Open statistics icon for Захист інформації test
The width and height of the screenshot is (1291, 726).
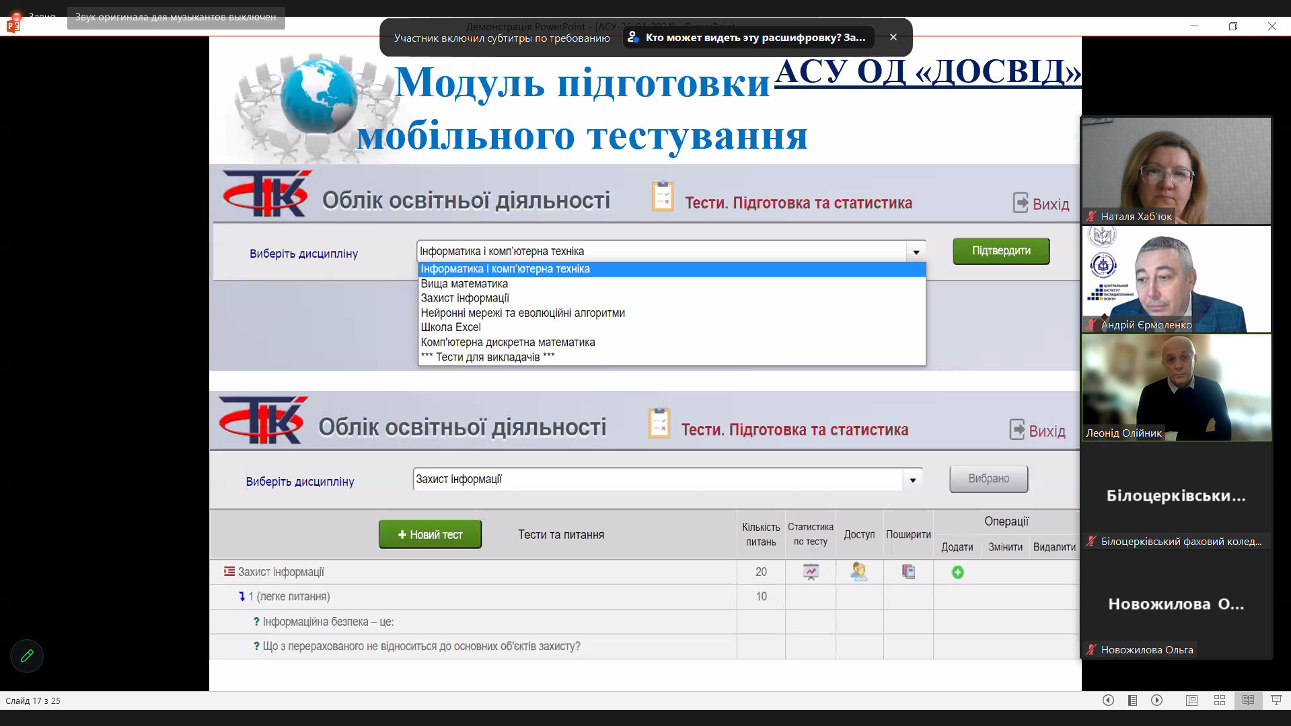tap(811, 572)
